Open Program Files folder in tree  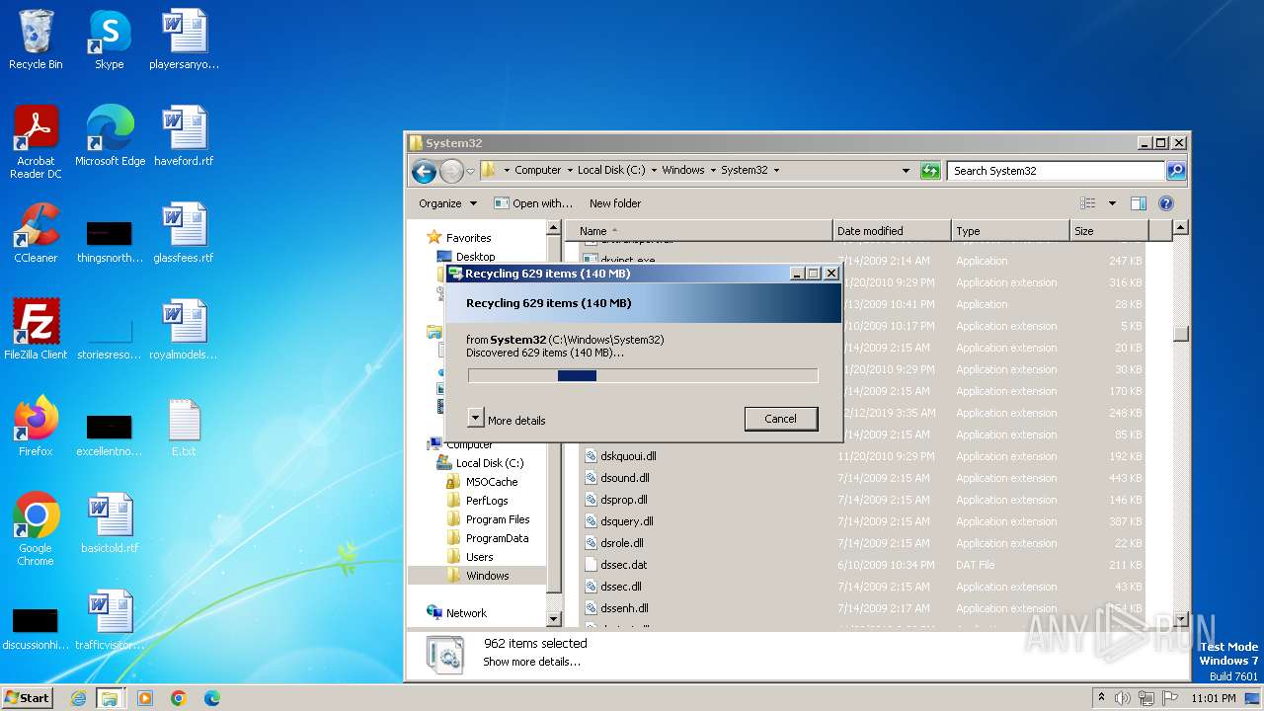(x=498, y=519)
